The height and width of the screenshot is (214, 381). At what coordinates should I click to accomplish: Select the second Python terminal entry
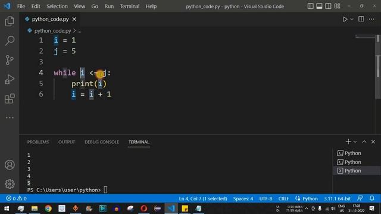point(357,162)
